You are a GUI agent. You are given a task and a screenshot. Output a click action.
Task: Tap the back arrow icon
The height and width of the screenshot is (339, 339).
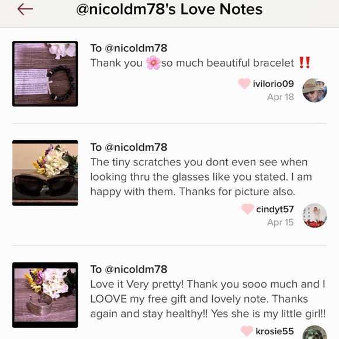[x=25, y=9]
